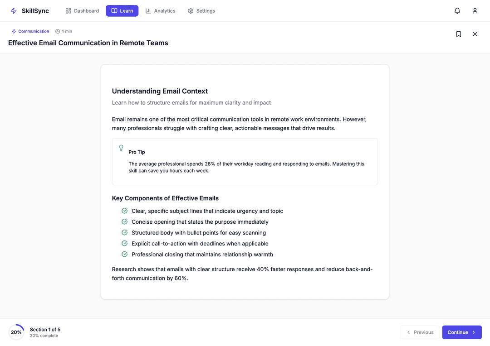490x346 pixels.
Task: Click the Analytics chart icon
Action: pos(148,10)
